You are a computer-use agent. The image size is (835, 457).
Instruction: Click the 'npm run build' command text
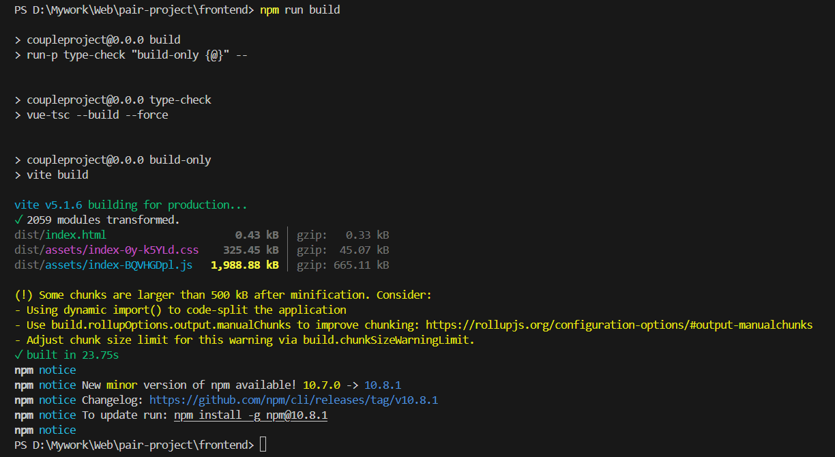[300, 10]
